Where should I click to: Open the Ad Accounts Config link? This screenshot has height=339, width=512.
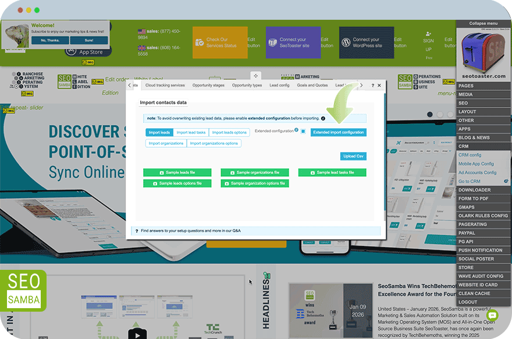pos(477,173)
